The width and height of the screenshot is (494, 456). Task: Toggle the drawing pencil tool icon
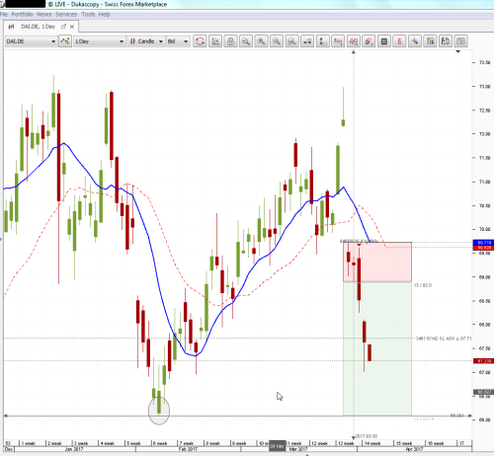pos(369,41)
